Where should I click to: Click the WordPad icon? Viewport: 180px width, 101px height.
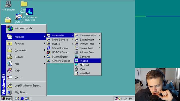pos(76,73)
